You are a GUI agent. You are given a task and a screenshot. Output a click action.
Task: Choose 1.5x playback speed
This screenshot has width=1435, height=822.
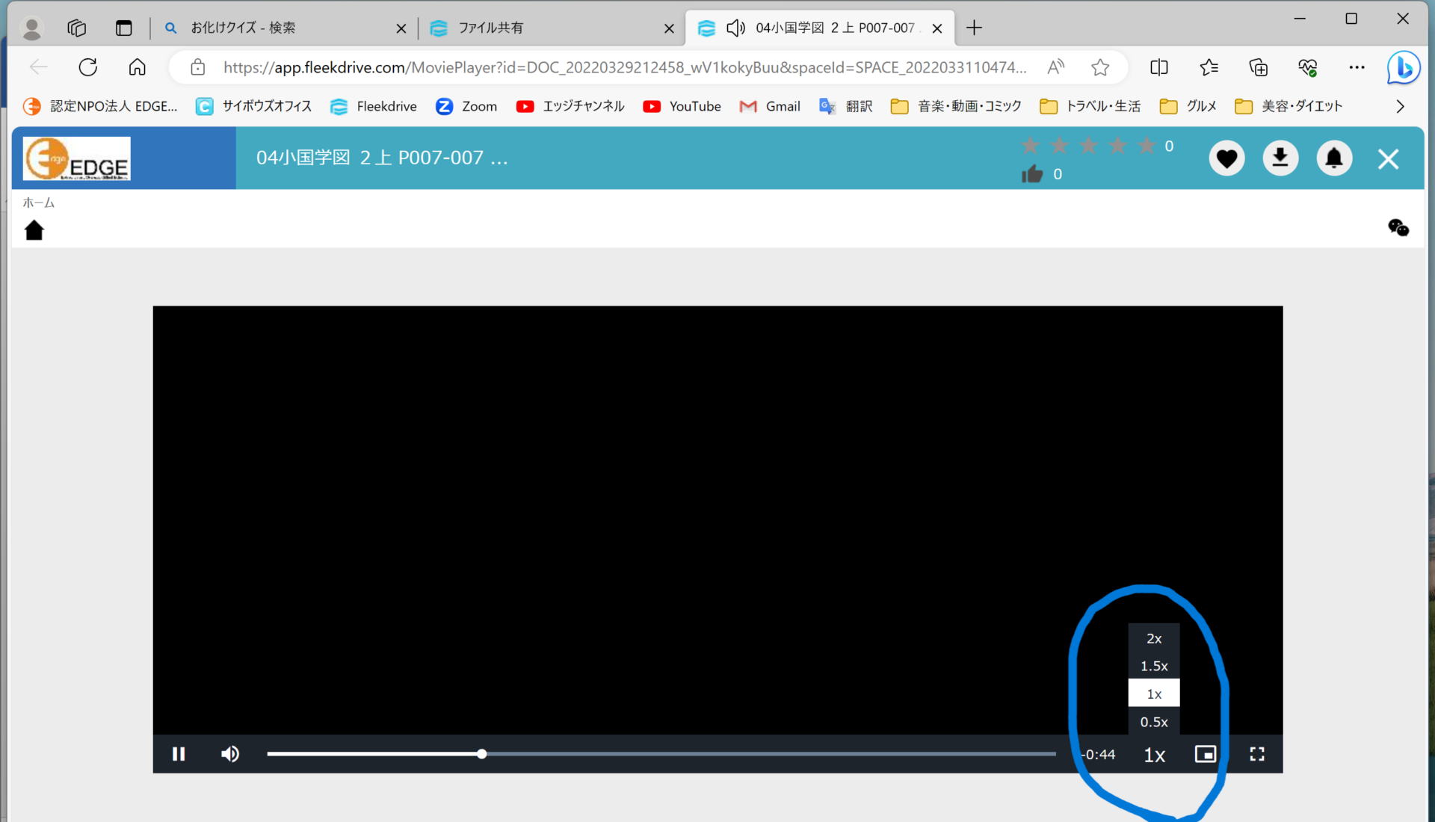tap(1154, 666)
